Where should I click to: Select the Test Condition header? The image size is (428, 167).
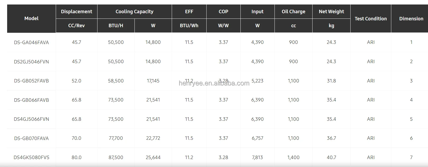click(x=370, y=18)
